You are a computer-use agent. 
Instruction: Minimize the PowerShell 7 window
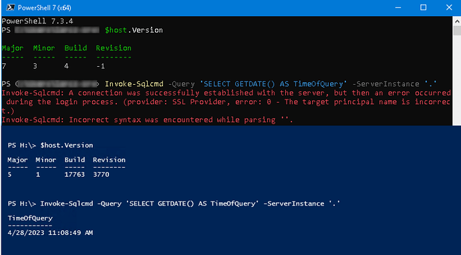point(398,7)
